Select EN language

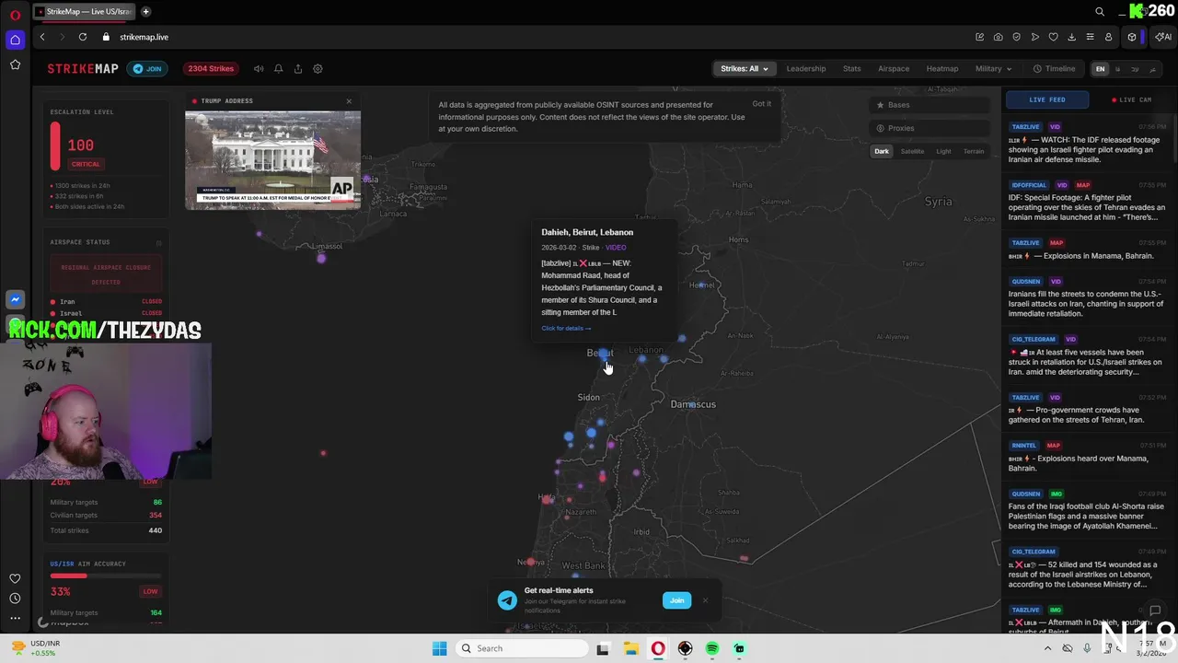point(1100,69)
